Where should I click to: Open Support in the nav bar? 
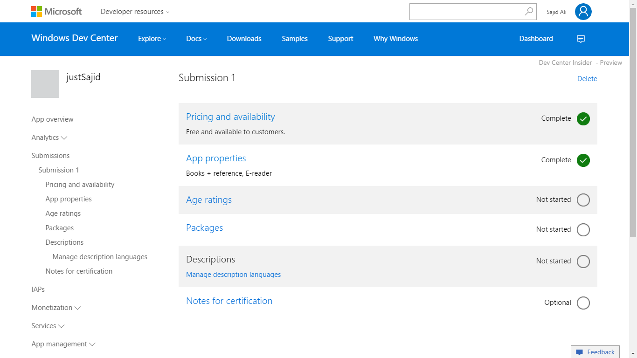[x=340, y=39]
